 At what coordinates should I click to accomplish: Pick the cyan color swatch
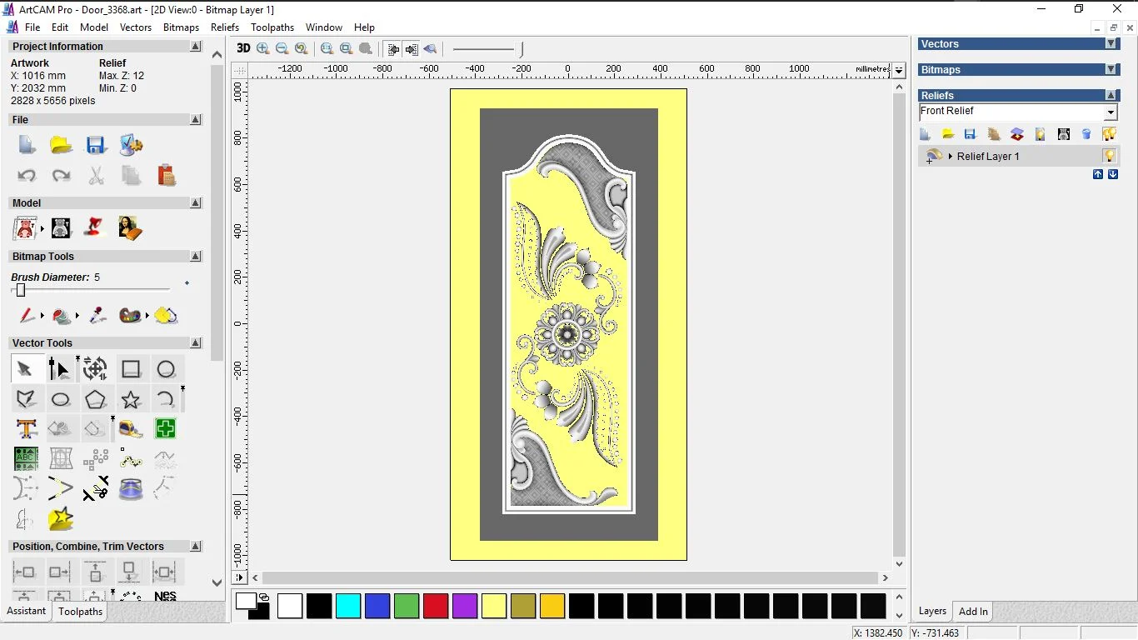click(x=348, y=606)
